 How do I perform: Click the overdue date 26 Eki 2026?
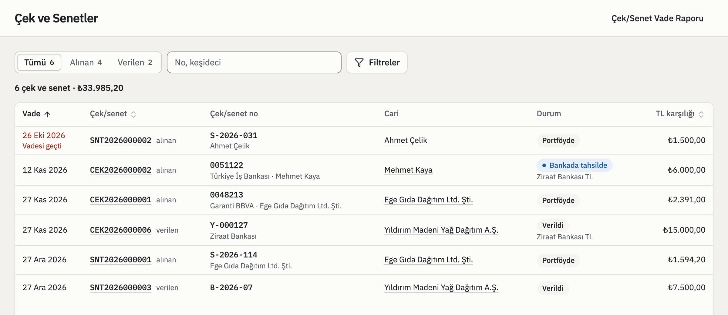[x=44, y=135]
